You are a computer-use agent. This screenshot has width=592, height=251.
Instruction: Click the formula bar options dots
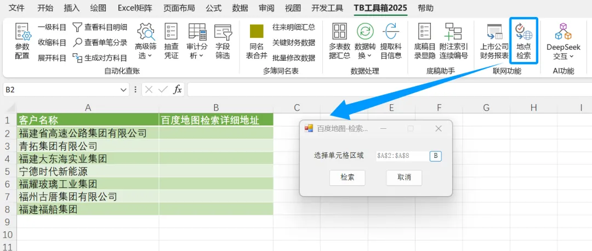(135, 90)
